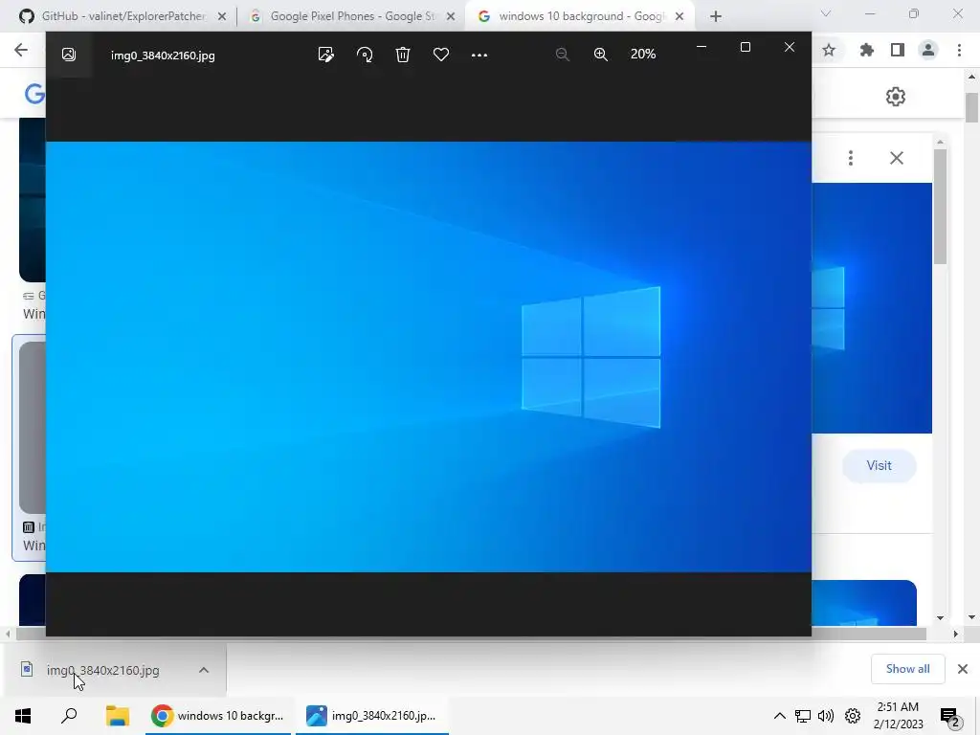Screen dimensions: 980x735
Task: Open the Action Center notifications icon
Action: click(950, 716)
